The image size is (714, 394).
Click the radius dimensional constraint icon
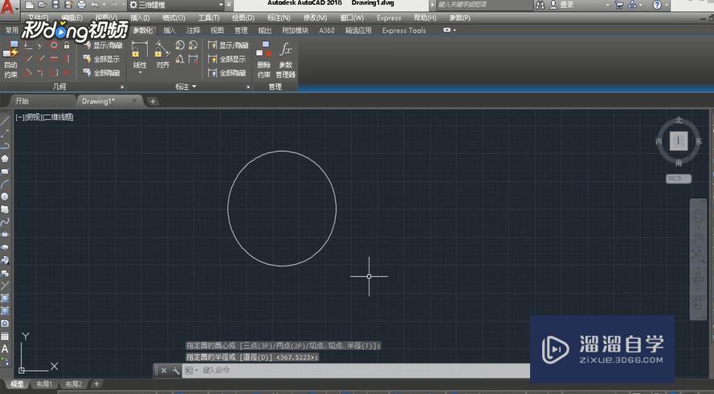(x=180, y=45)
